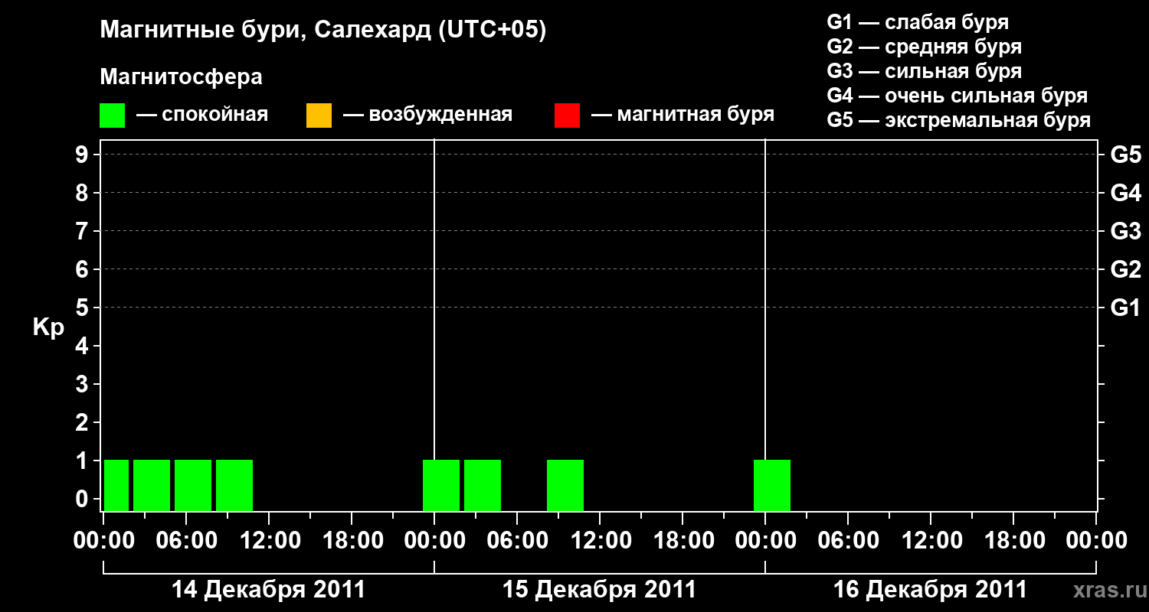
Task: Click the 'G4' right axis label
Action: click(x=1125, y=194)
